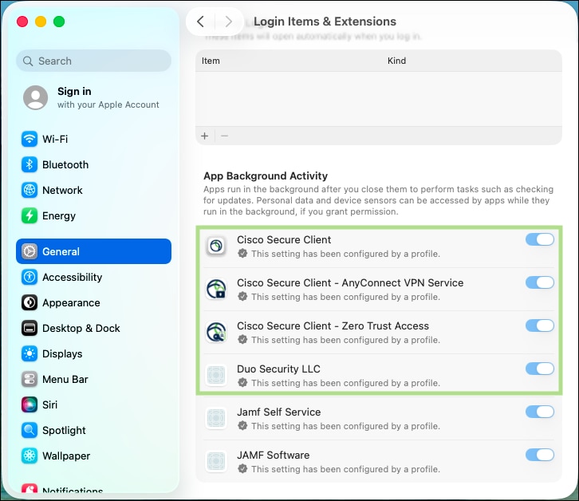Click the JAMF Software label
This screenshot has width=579, height=501.
click(x=274, y=456)
